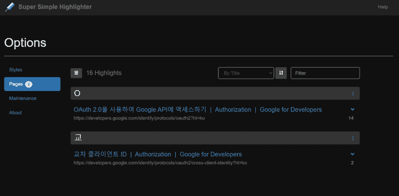Toggle the list view menu icon beside 16 Highlights
This screenshot has width=399, height=196.
click(76, 73)
